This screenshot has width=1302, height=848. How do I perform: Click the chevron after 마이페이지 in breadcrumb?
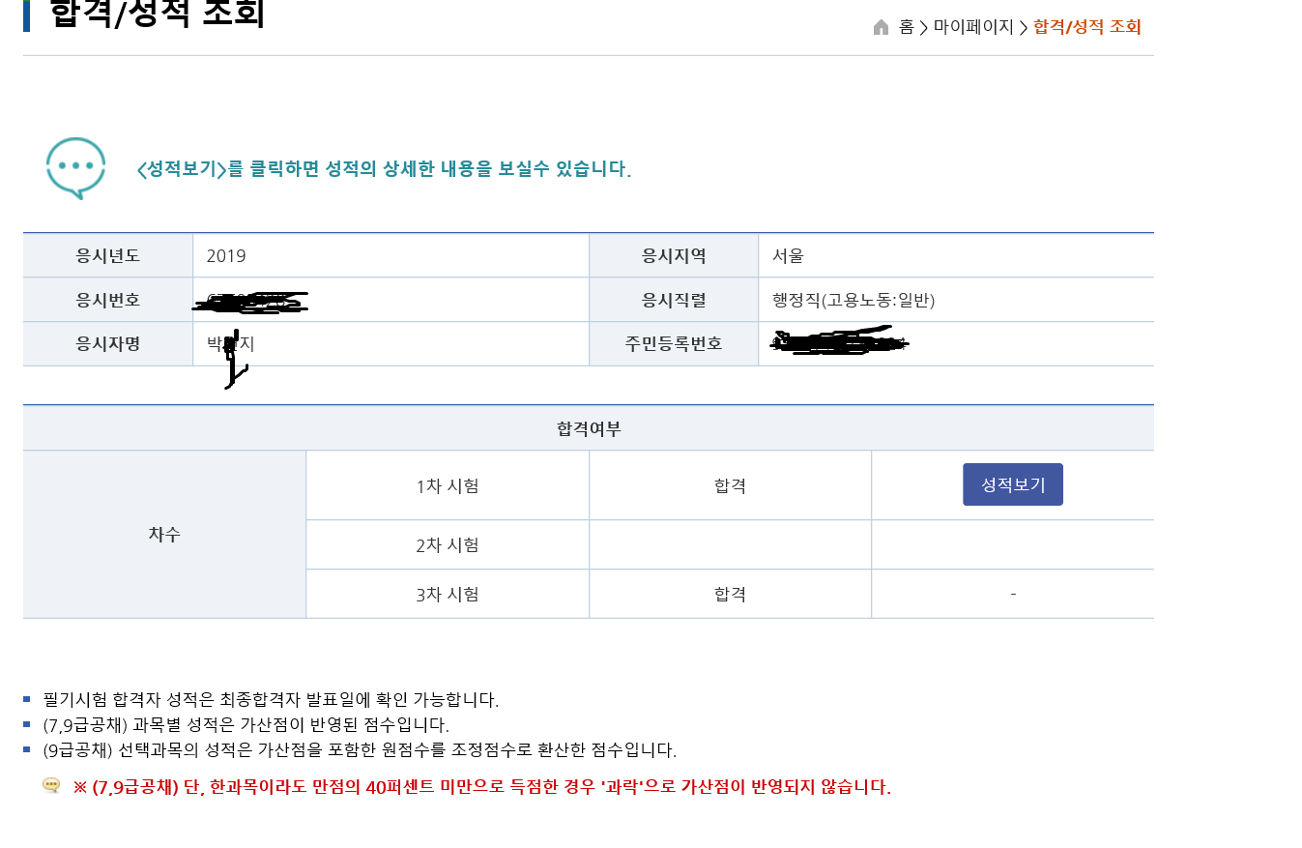1023,27
